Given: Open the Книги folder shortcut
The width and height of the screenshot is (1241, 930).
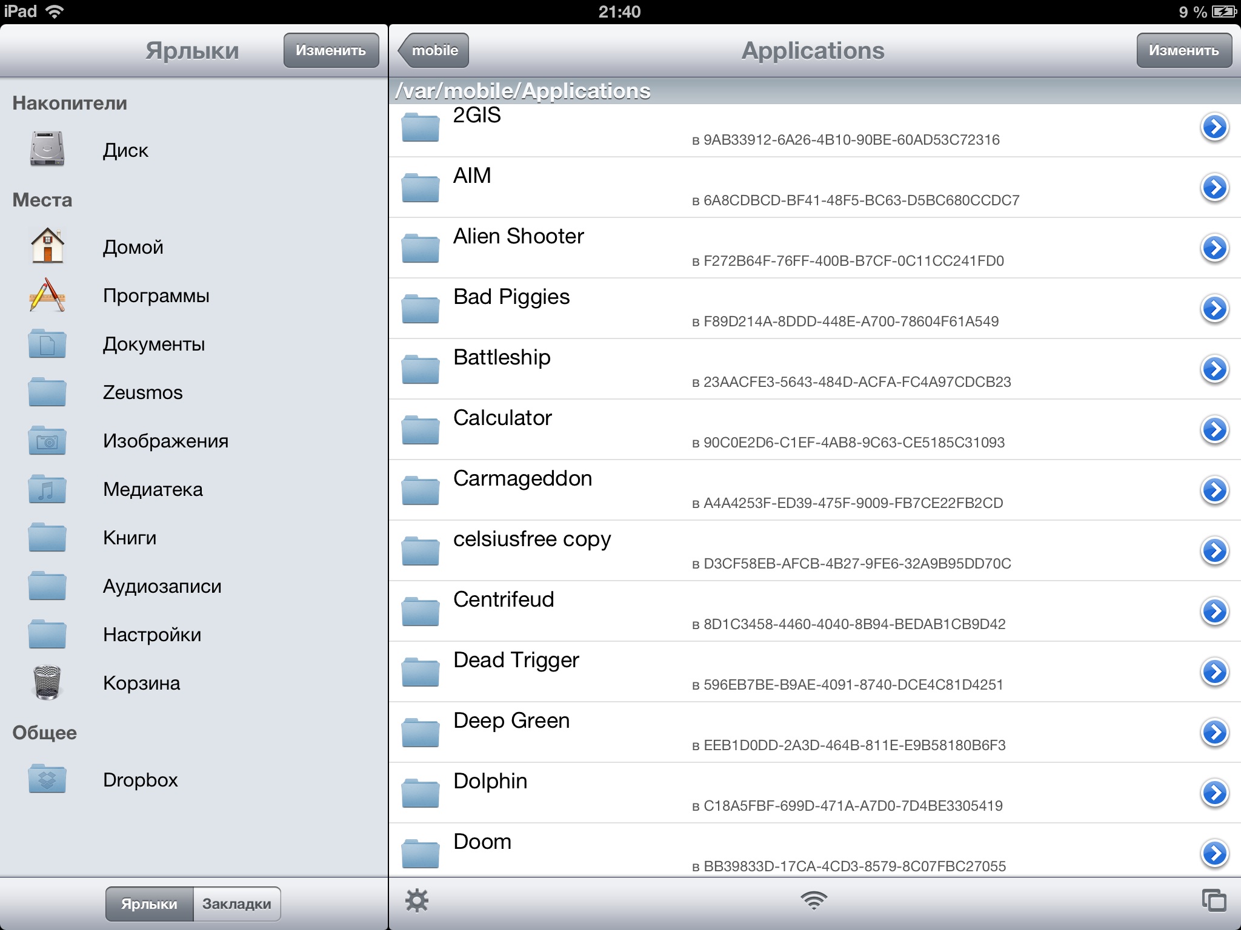Looking at the screenshot, I should (x=193, y=537).
